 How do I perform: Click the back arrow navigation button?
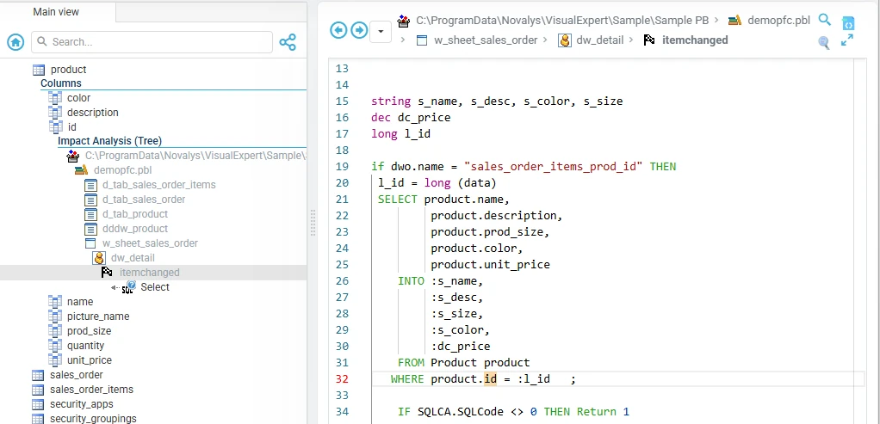tap(338, 30)
